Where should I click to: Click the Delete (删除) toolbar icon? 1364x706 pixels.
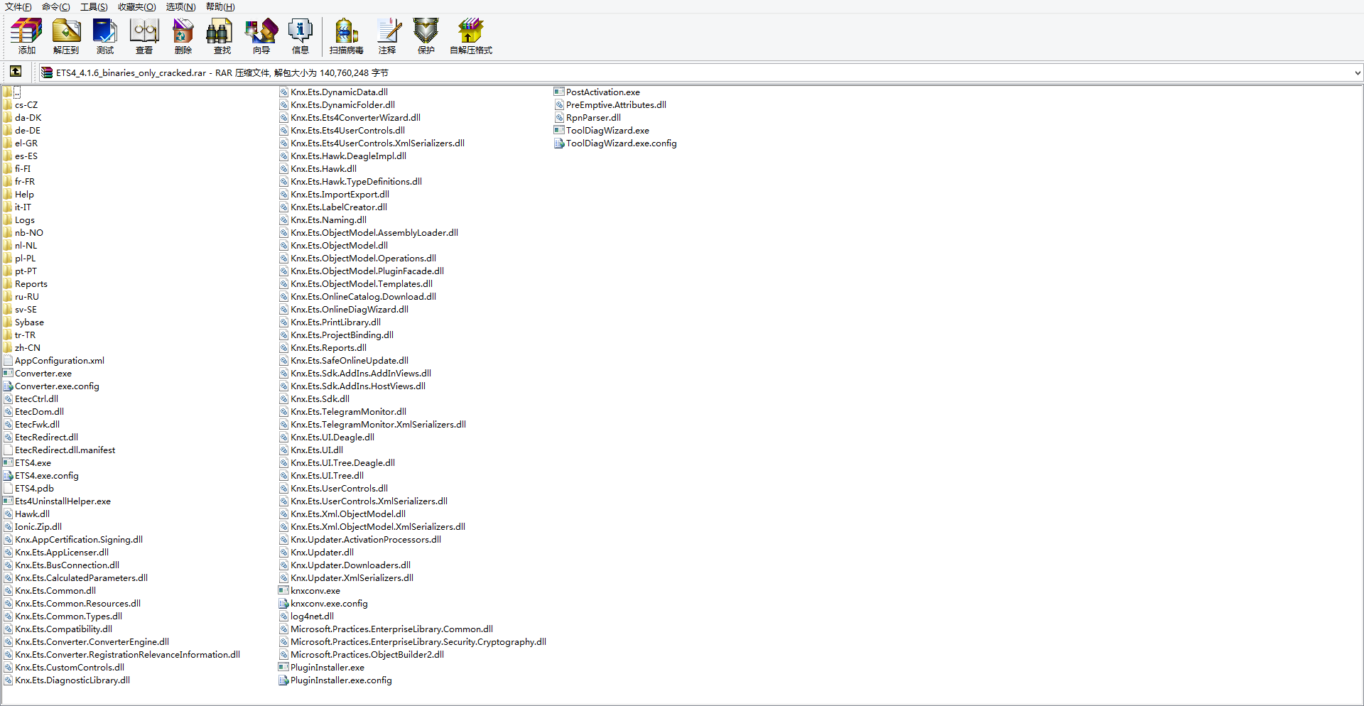(x=183, y=36)
